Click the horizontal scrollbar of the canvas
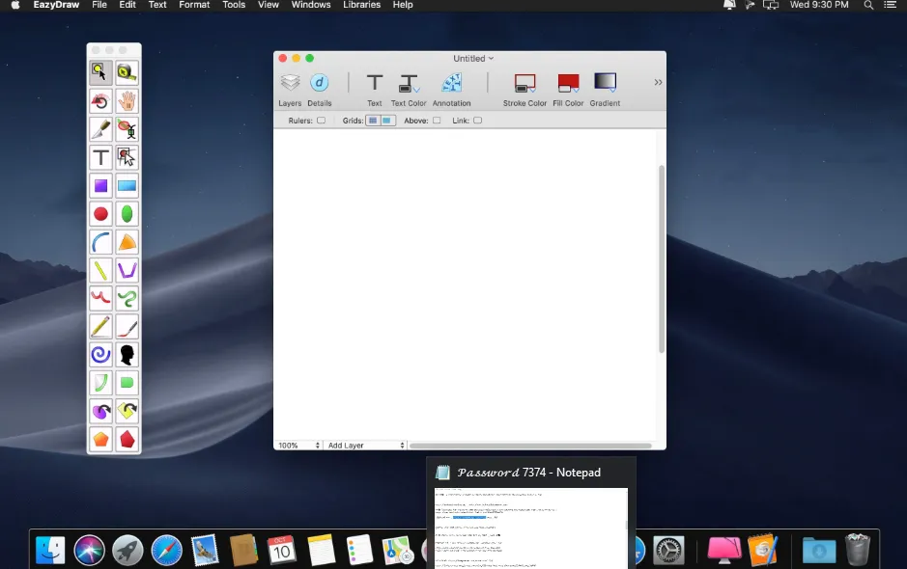The width and height of the screenshot is (907, 569). (530, 446)
